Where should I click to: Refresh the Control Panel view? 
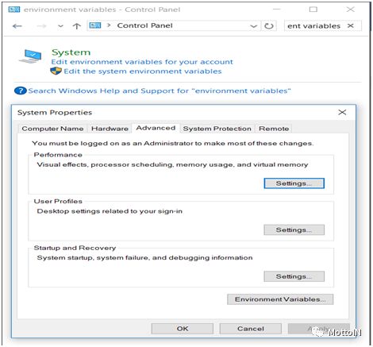point(269,26)
